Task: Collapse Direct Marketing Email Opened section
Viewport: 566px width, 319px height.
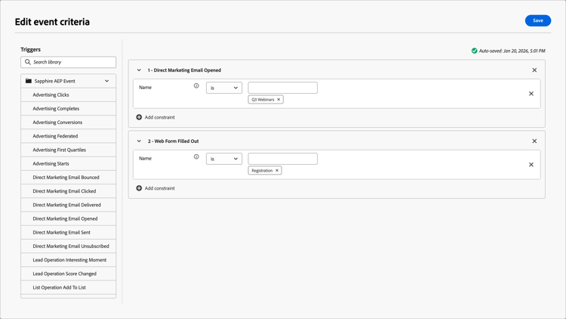Action: pos(139,70)
